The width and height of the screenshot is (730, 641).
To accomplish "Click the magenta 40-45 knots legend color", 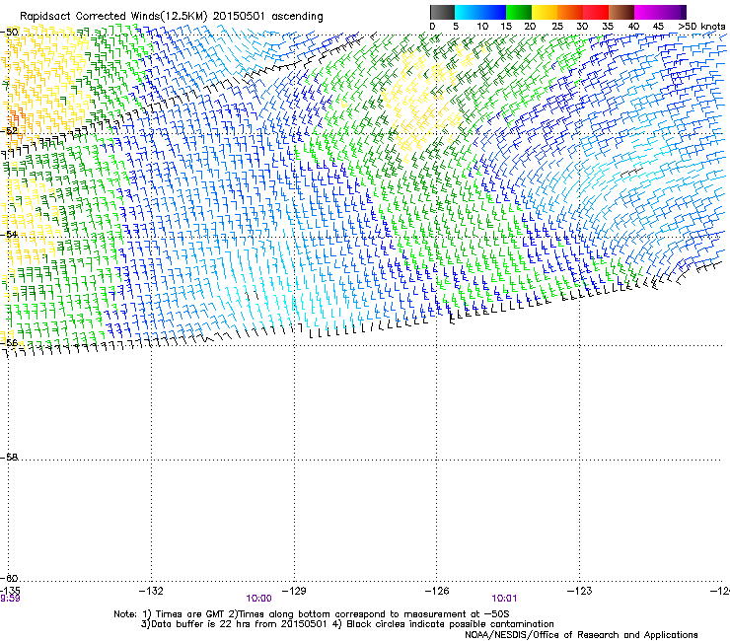I will 647,12.
